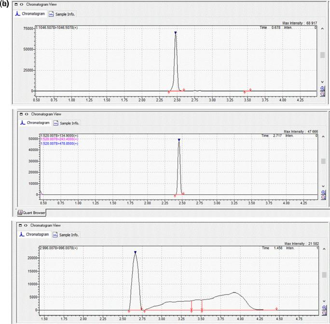Click the Chromatogram peak icon in top panel tab

point(18,13)
